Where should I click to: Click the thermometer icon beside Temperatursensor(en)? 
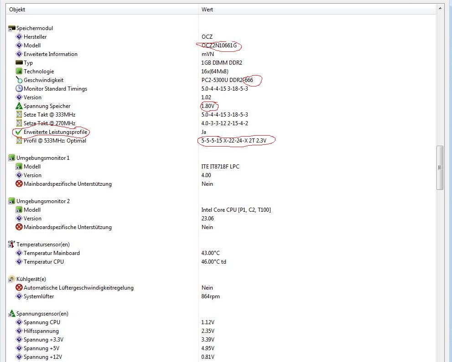[x=11, y=245]
